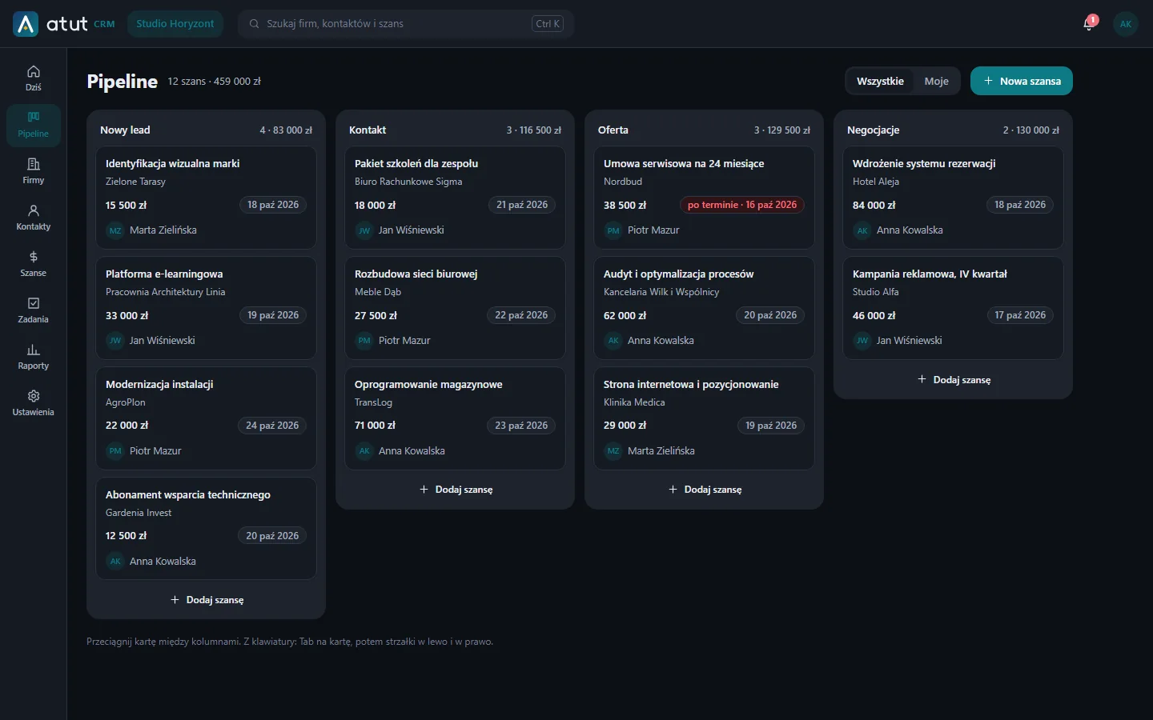Open Umowa serwisowa na 24 miesiące title
1153x720 pixels.
point(684,164)
